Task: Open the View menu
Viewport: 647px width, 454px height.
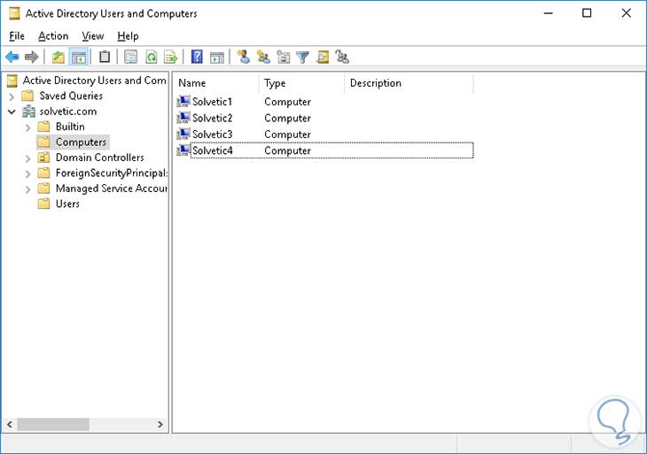Action: [x=93, y=36]
